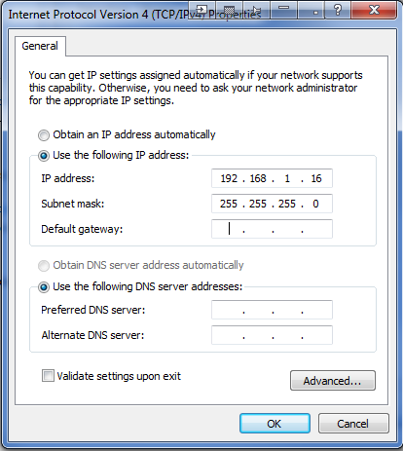Screen dimensions: 403x451
Task: Click the Default gateway field
Action: pos(272,229)
